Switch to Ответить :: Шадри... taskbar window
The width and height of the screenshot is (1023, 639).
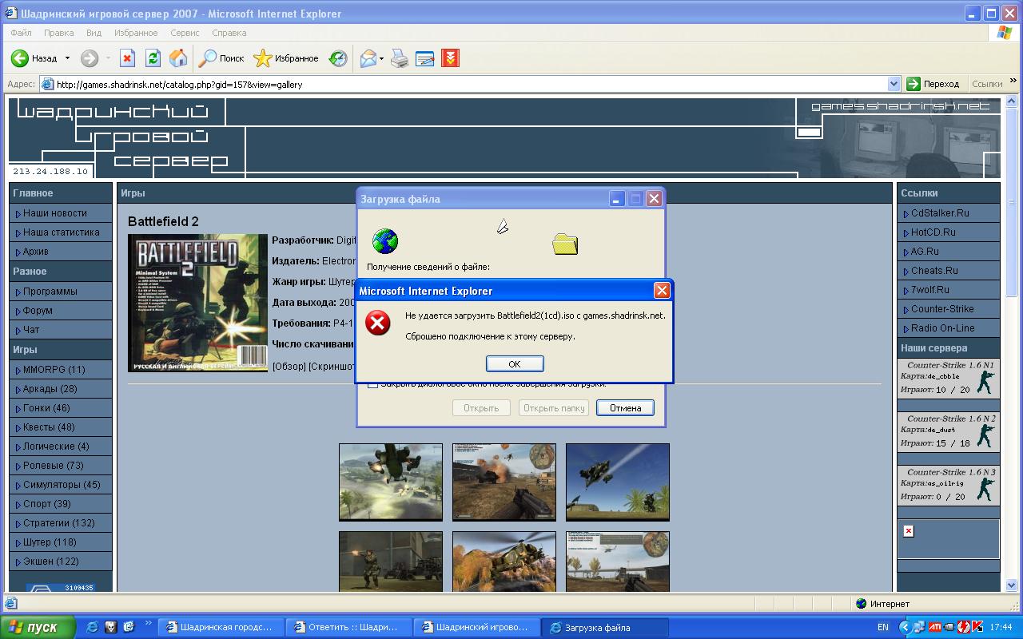[x=349, y=627]
